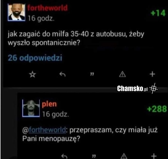Open fortheworld username profile link

point(48,8)
